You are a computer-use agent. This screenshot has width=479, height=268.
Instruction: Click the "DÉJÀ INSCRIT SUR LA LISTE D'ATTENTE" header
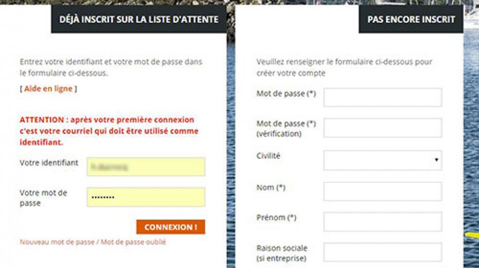tap(139, 19)
